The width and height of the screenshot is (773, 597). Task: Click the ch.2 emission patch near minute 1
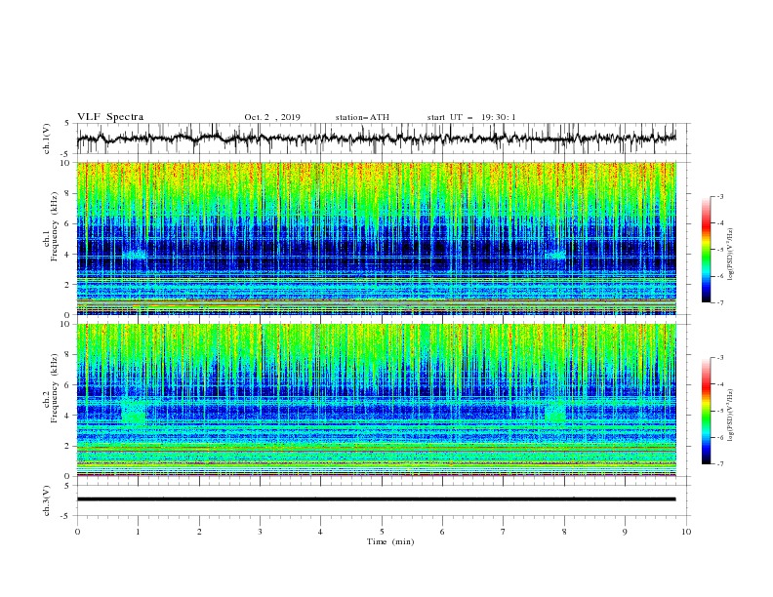pos(134,413)
